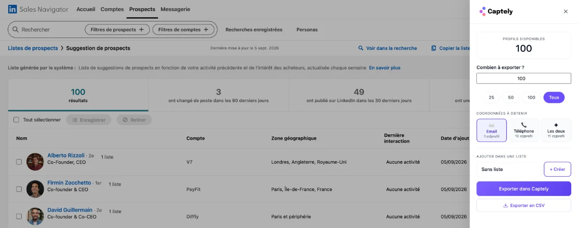Open Filtres de comptes filter
This screenshot has width=578, height=228.
(x=184, y=30)
